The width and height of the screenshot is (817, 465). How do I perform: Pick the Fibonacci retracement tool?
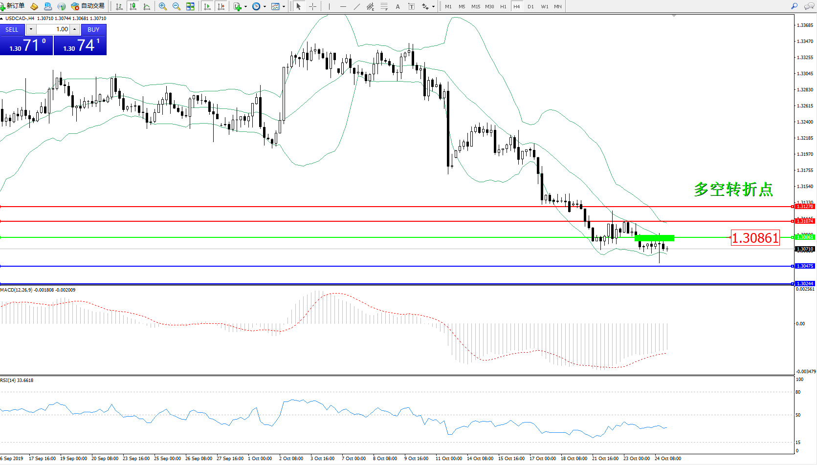pyautogui.click(x=384, y=6)
